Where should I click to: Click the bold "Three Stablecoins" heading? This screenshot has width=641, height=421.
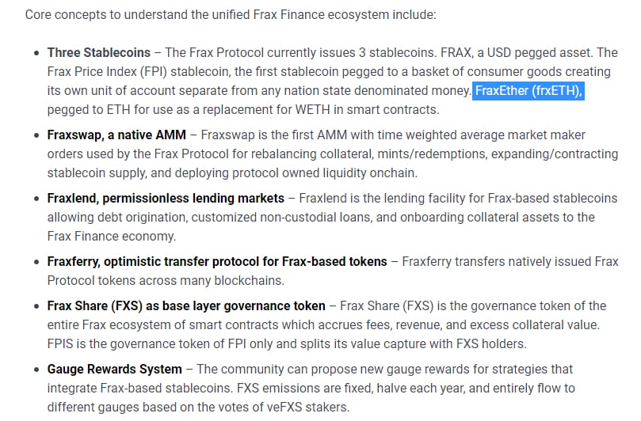coord(98,53)
